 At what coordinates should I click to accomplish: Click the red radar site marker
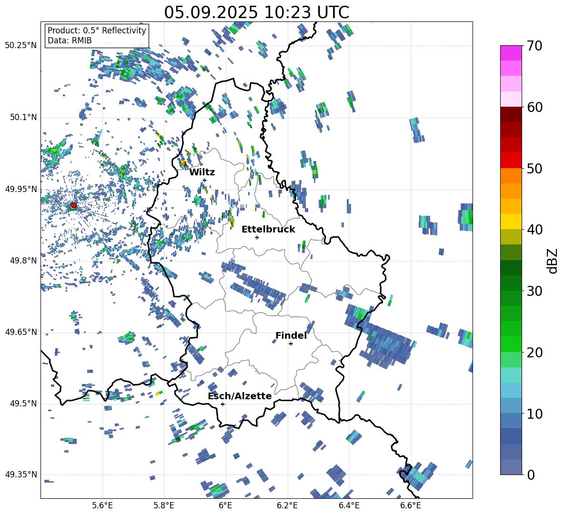(74, 205)
